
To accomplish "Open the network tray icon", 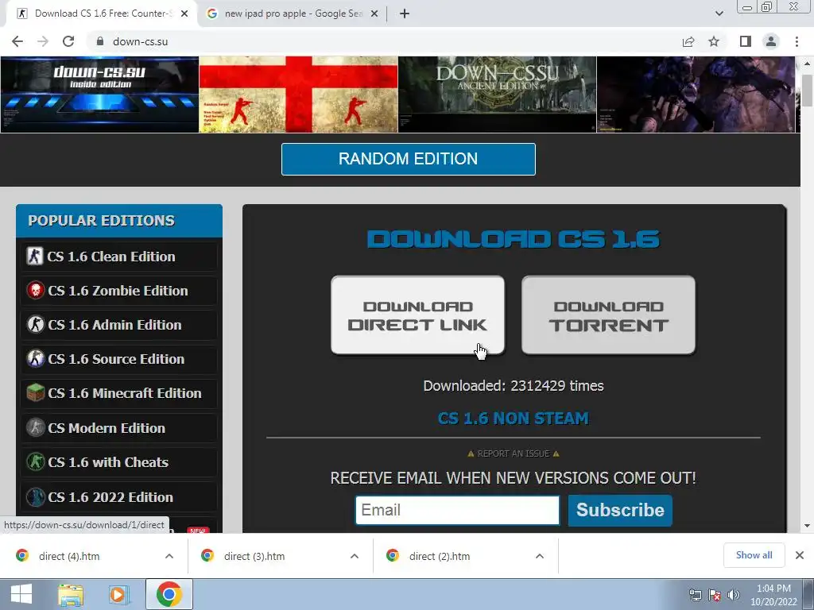I will point(695,595).
